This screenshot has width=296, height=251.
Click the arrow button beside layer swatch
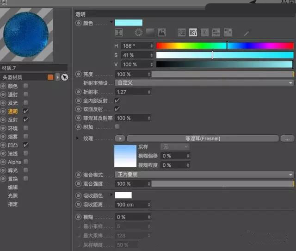(x=57, y=77)
